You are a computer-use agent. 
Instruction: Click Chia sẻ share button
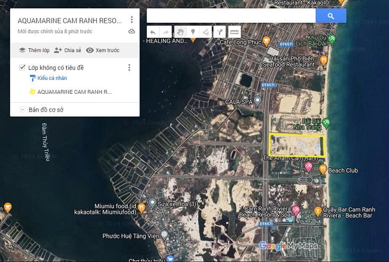(67, 51)
